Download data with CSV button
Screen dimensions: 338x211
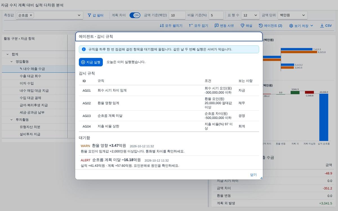tap(326, 26)
